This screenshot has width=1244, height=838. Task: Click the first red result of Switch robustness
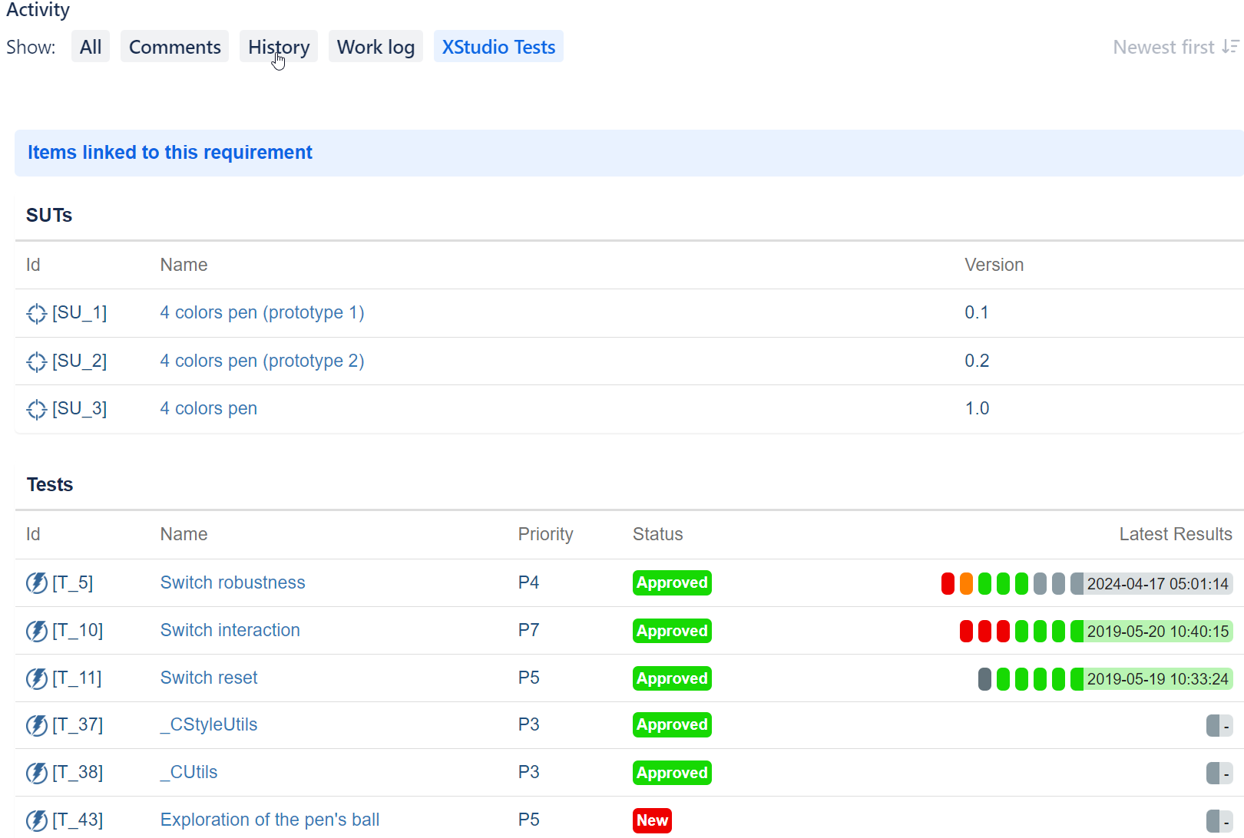tap(948, 583)
